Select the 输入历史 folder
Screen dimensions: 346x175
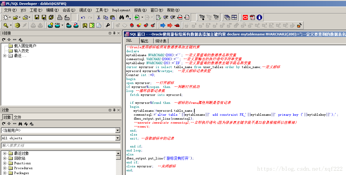click(19, 51)
